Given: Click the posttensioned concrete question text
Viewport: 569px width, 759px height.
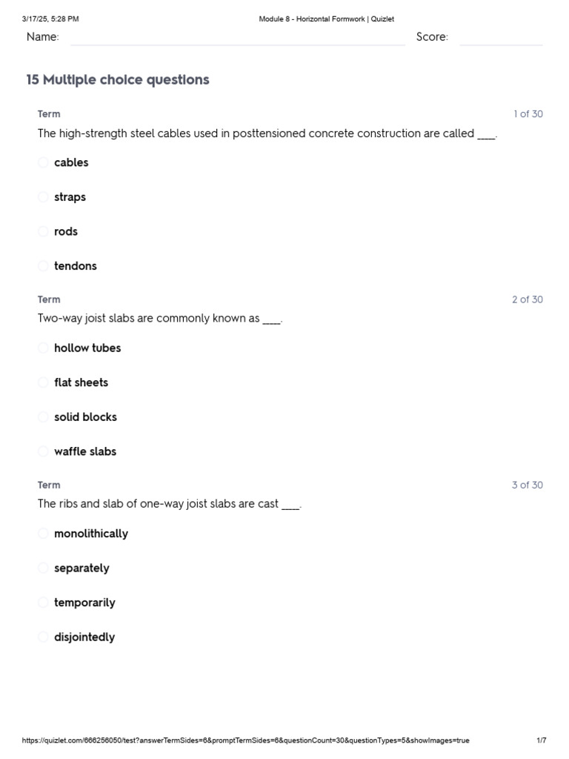Looking at the screenshot, I should (267, 134).
